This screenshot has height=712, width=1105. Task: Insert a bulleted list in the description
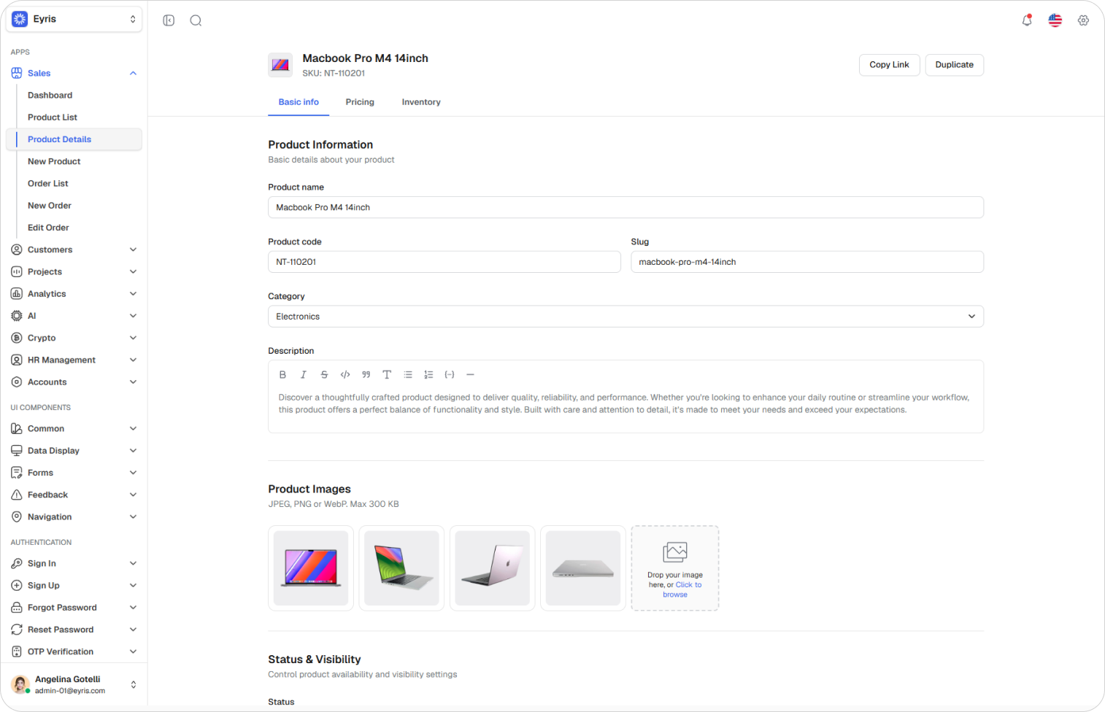click(x=408, y=375)
